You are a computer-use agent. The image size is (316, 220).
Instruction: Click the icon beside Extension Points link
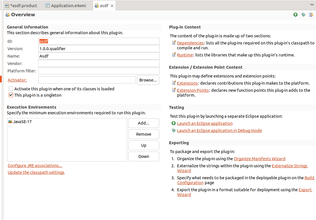(x=174, y=90)
